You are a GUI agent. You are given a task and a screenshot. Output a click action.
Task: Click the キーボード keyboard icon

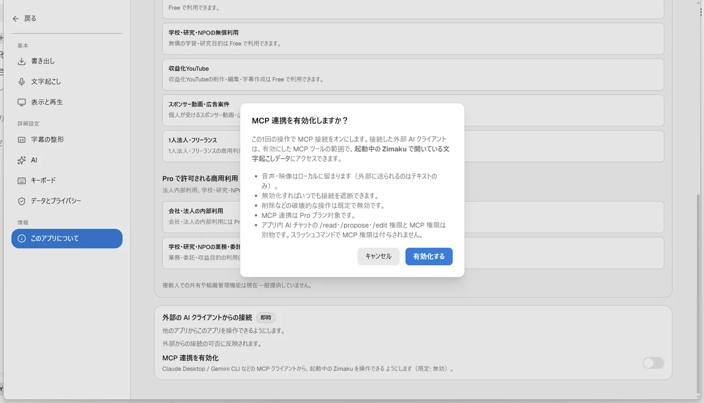(x=22, y=181)
